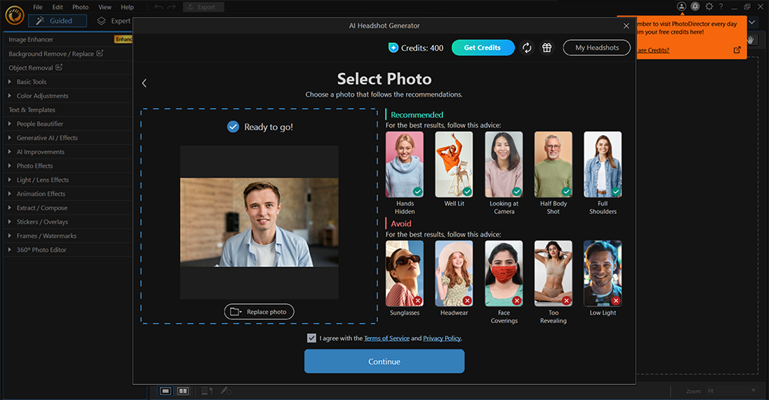Click the Too Revealing avoid example thumbnail

(553, 273)
